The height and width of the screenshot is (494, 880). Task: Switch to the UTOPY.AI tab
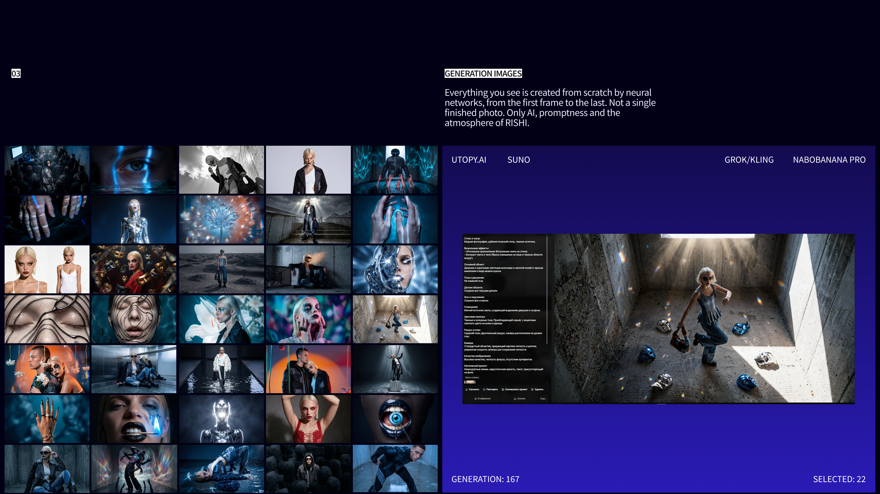pos(469,159)
